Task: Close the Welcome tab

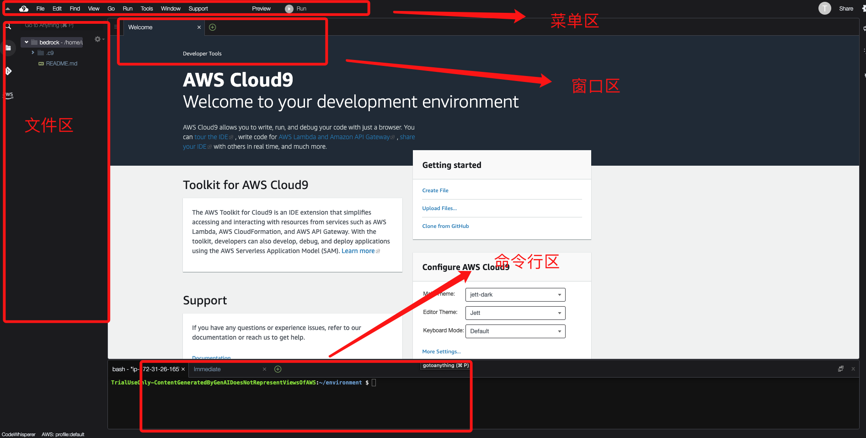Action: tap(199, 27)
